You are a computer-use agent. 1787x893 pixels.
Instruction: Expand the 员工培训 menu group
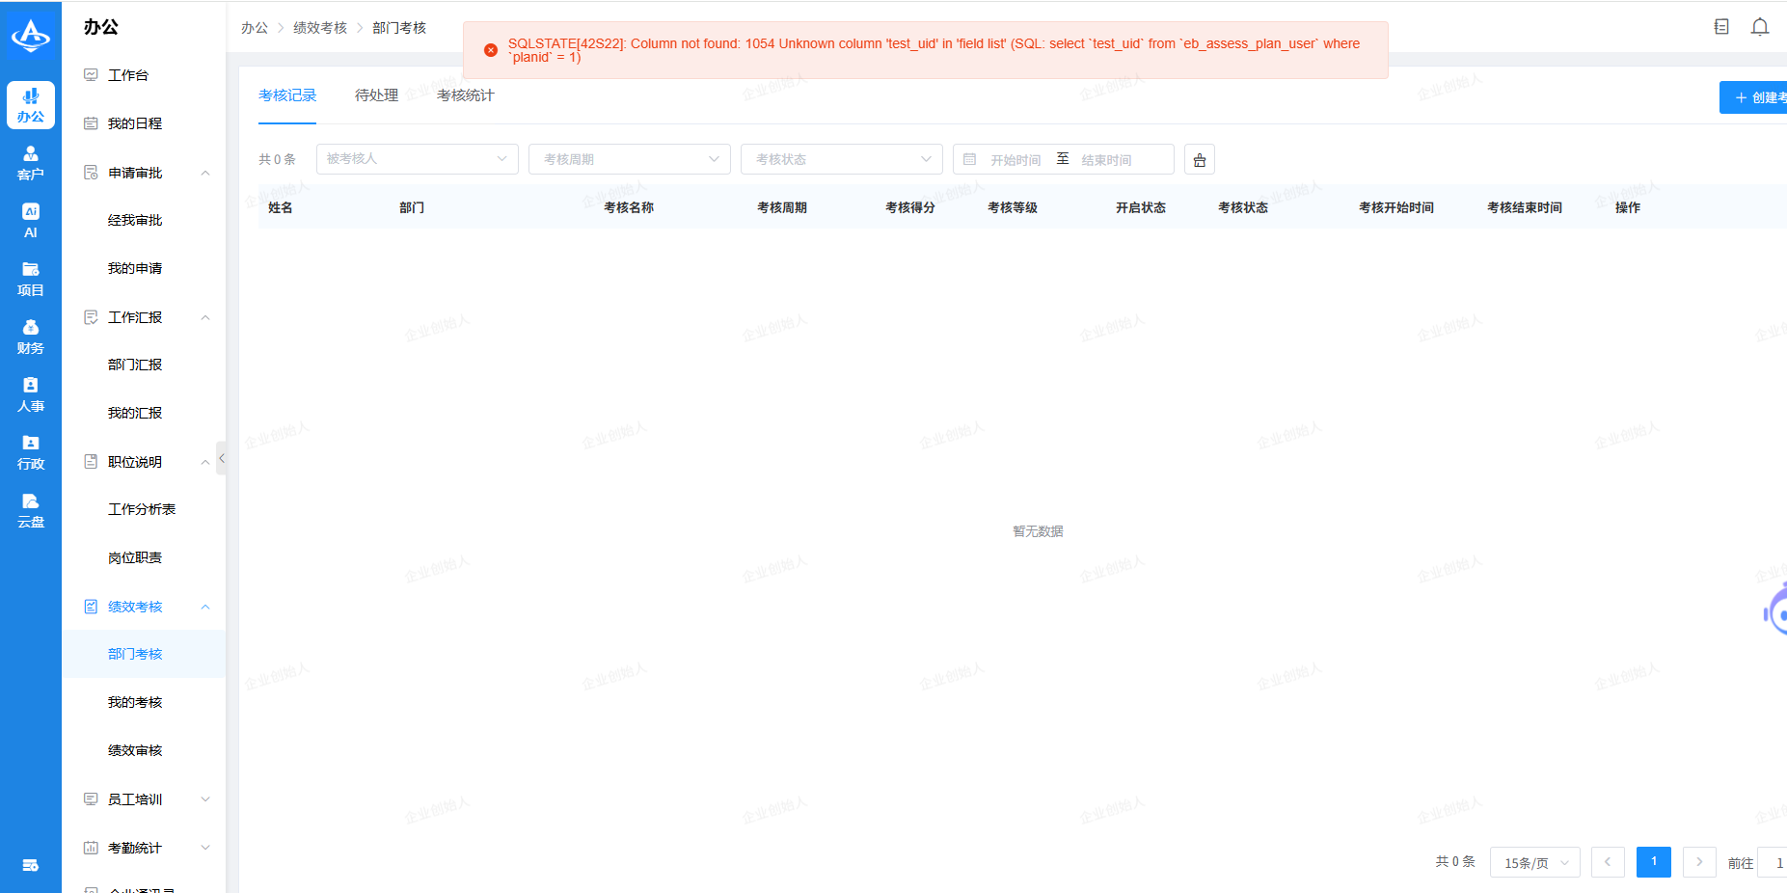[204, 799]
